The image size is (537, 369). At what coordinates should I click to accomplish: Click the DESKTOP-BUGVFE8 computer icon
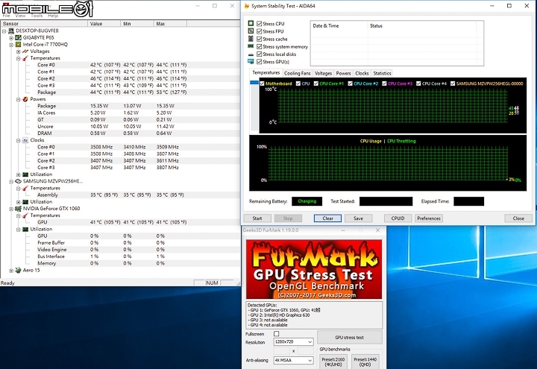[x=11, y=31]
